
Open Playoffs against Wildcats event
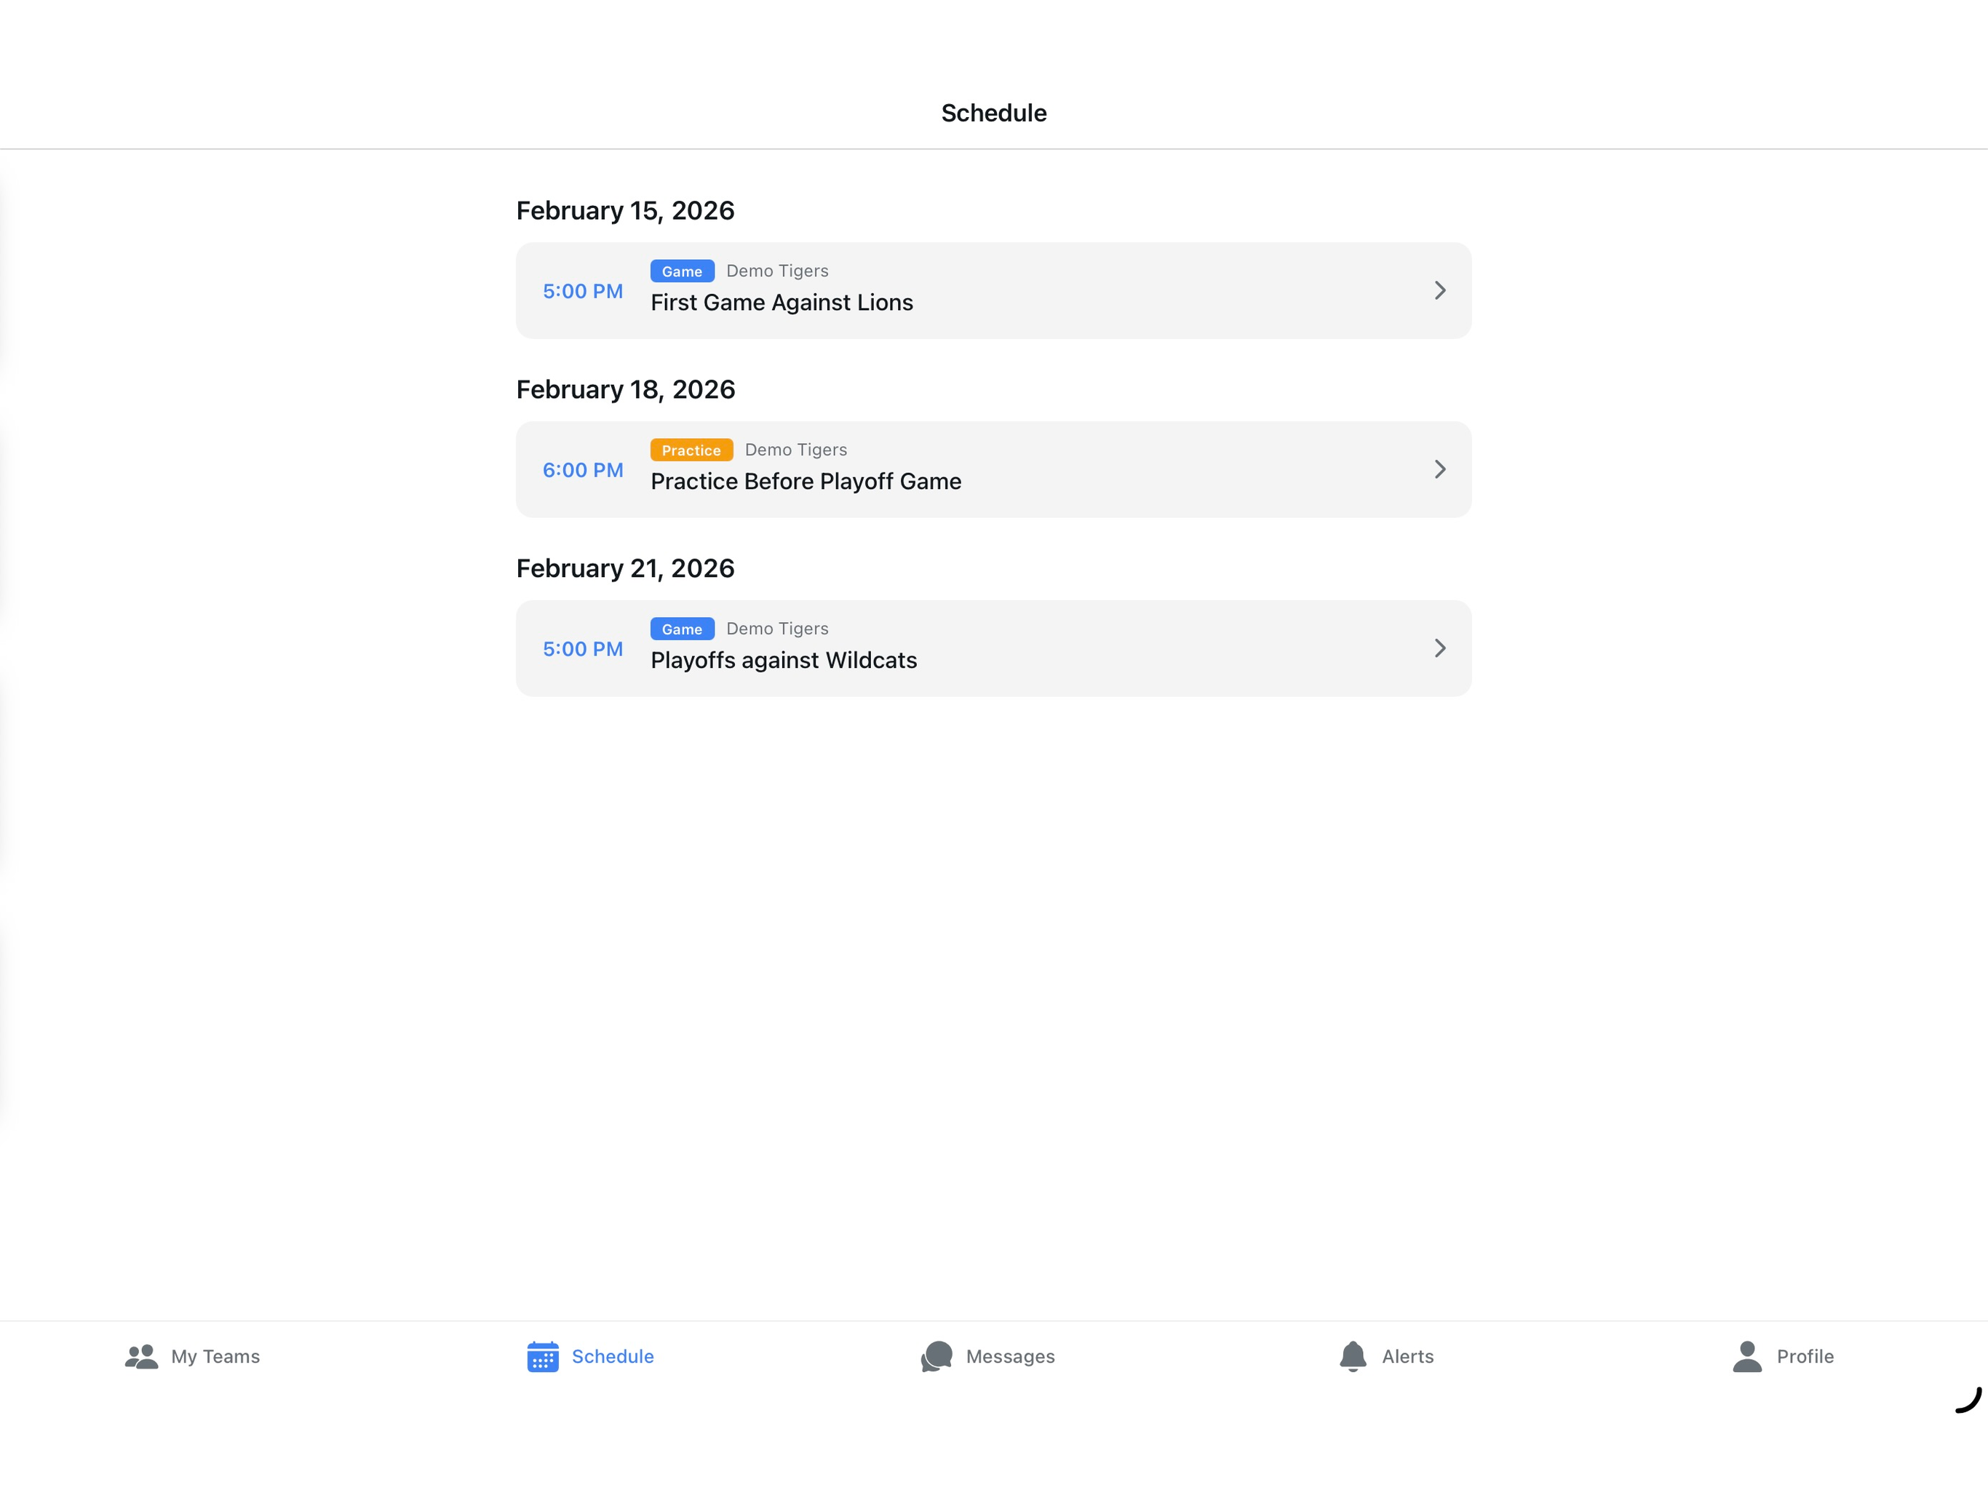pos(993,648)
